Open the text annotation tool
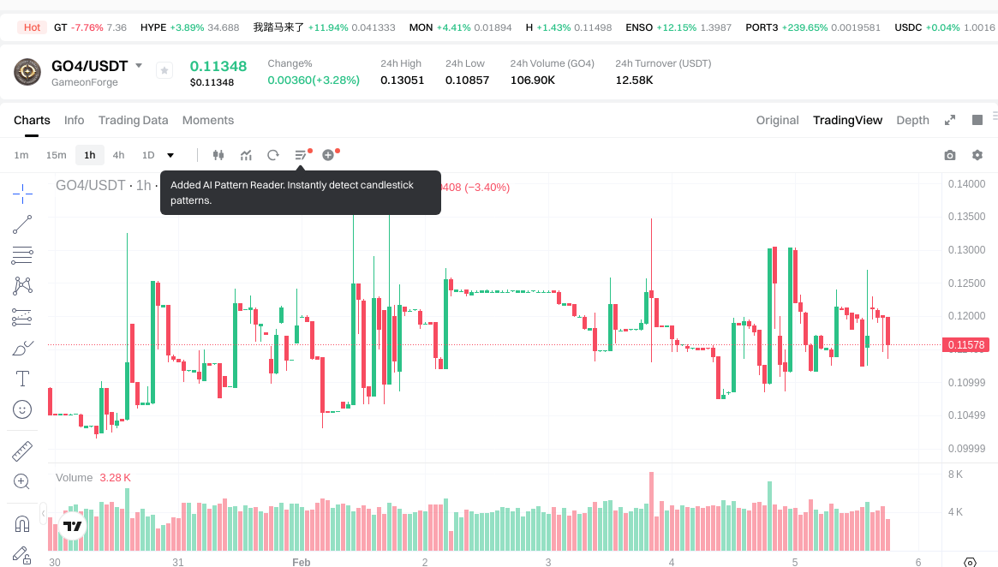 pyautogui.click(x=22, y=378)
